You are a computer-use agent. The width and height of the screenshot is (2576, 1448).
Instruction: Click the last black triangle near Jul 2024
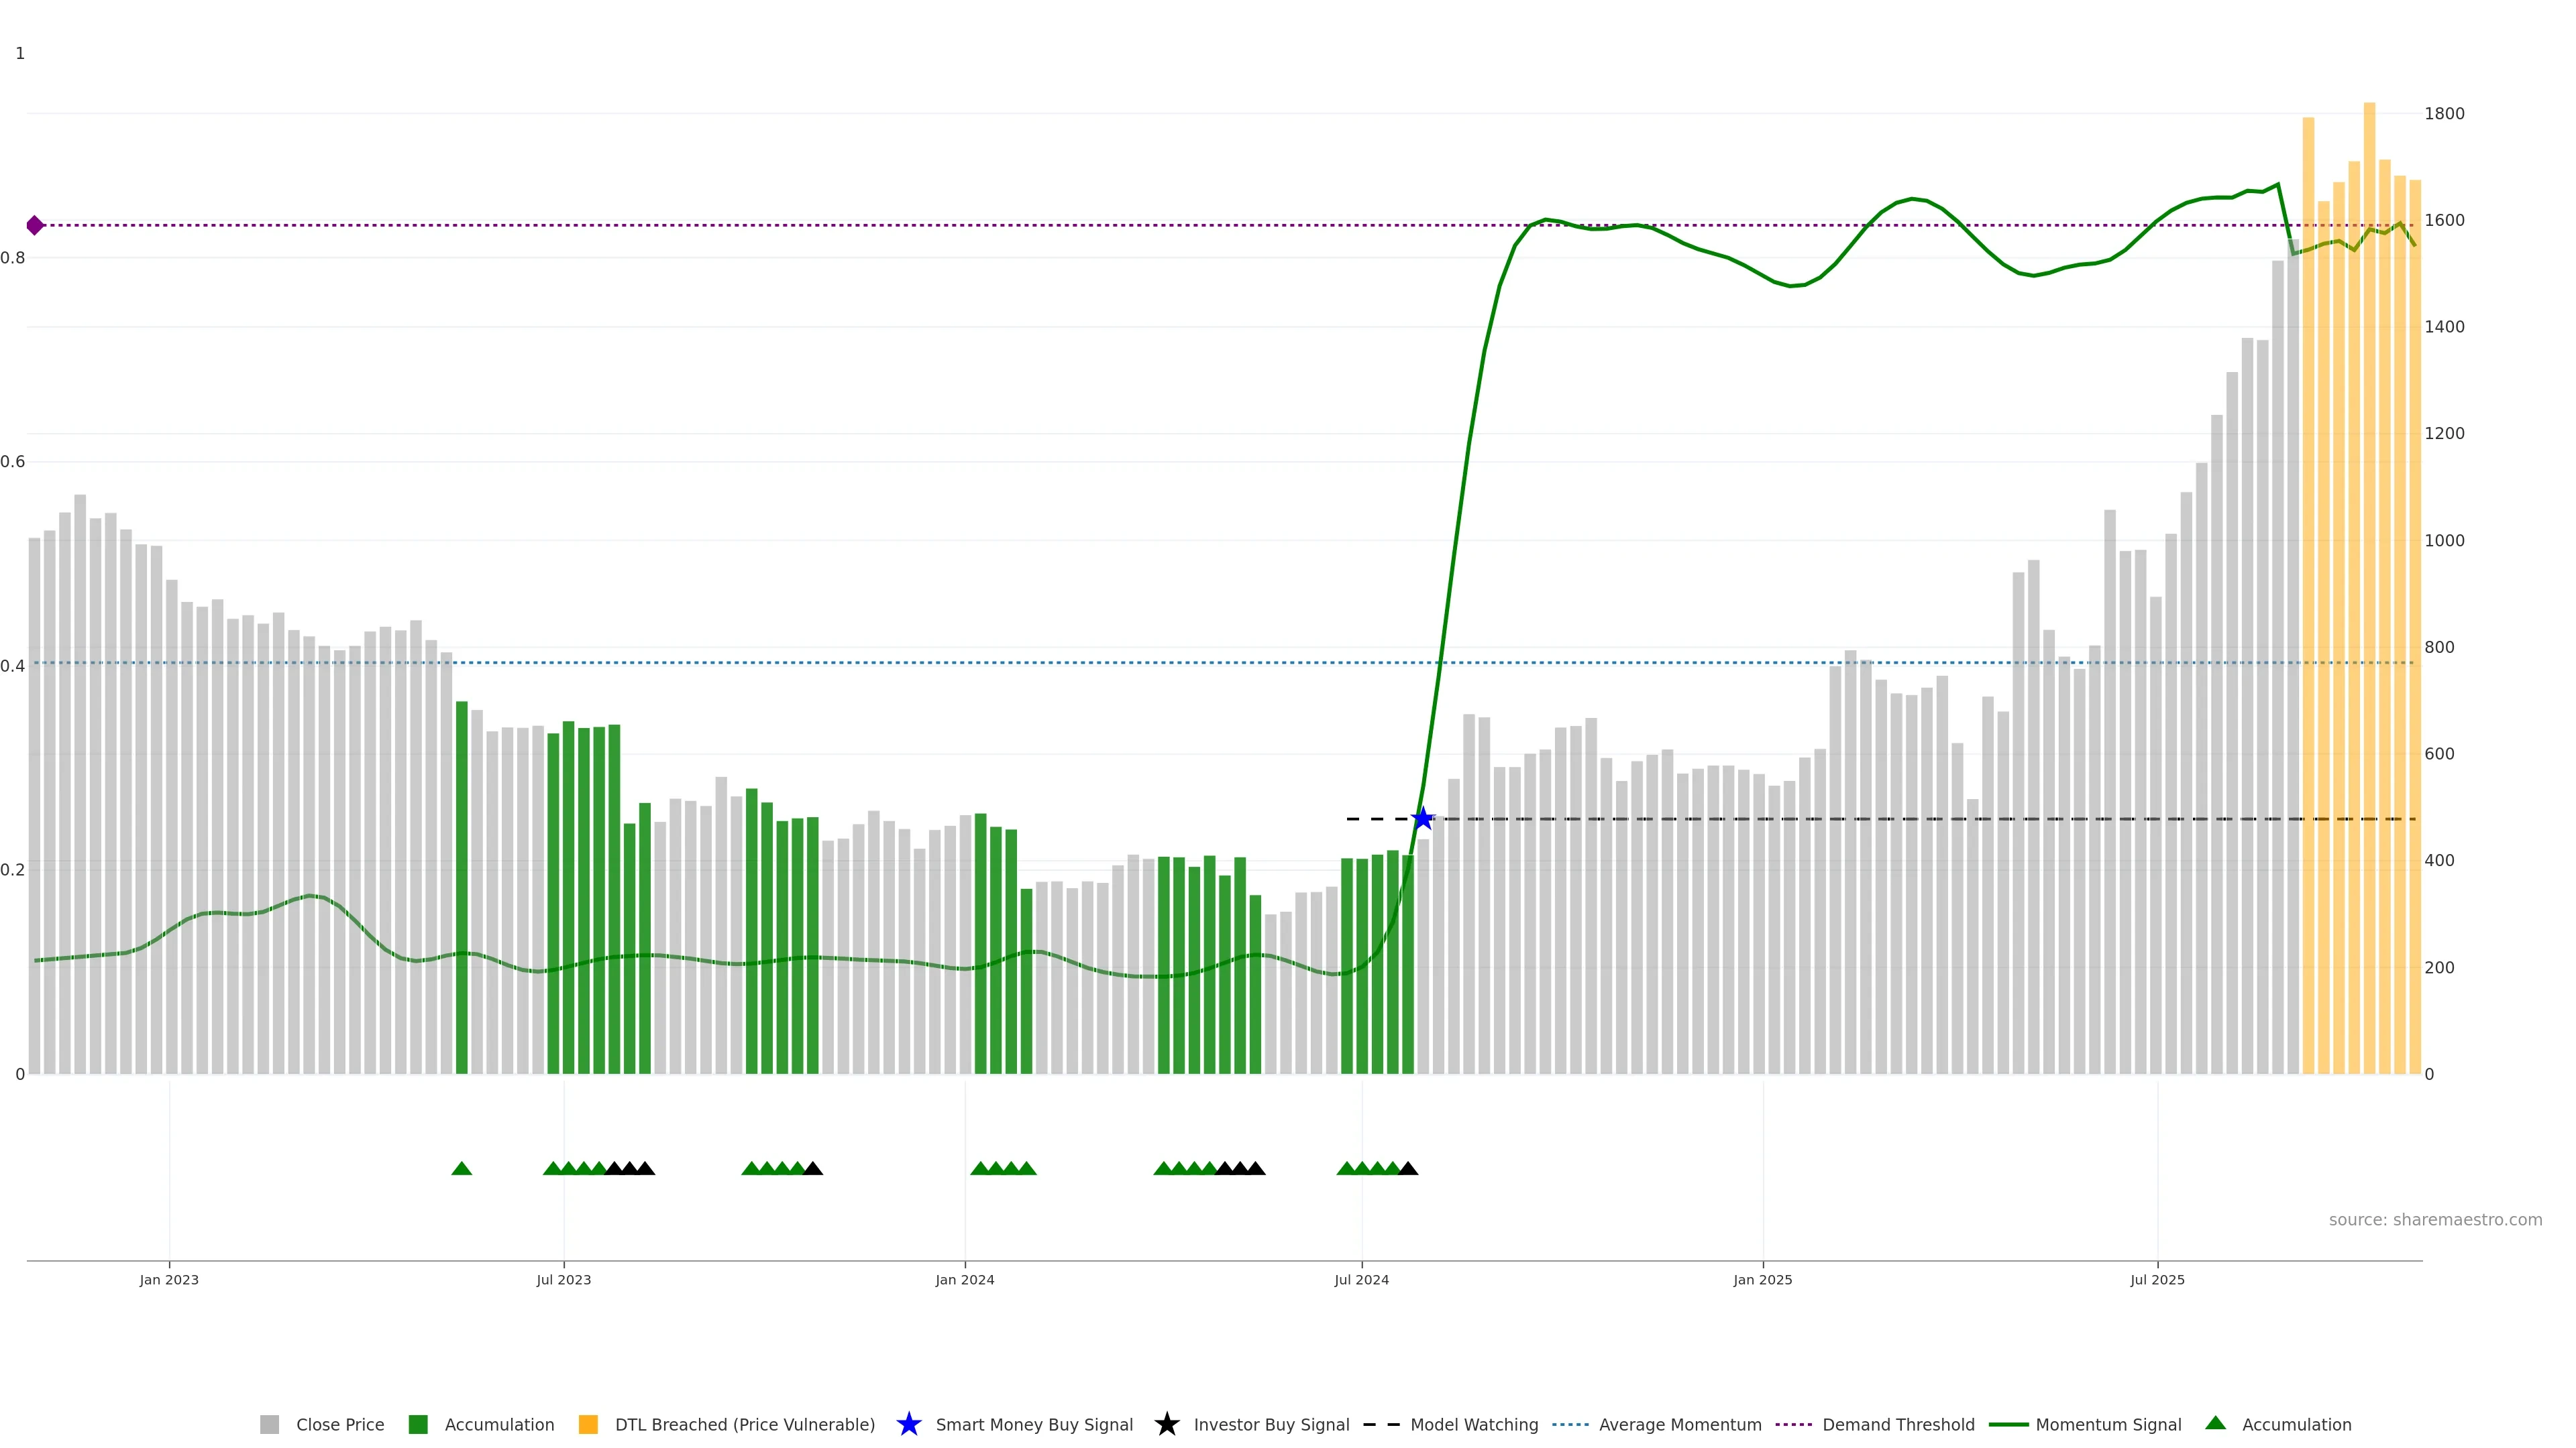point(1408,1168)
